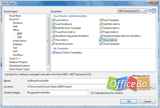Select the Word Document template icon
160x108 pixels.
pos(53,44)
